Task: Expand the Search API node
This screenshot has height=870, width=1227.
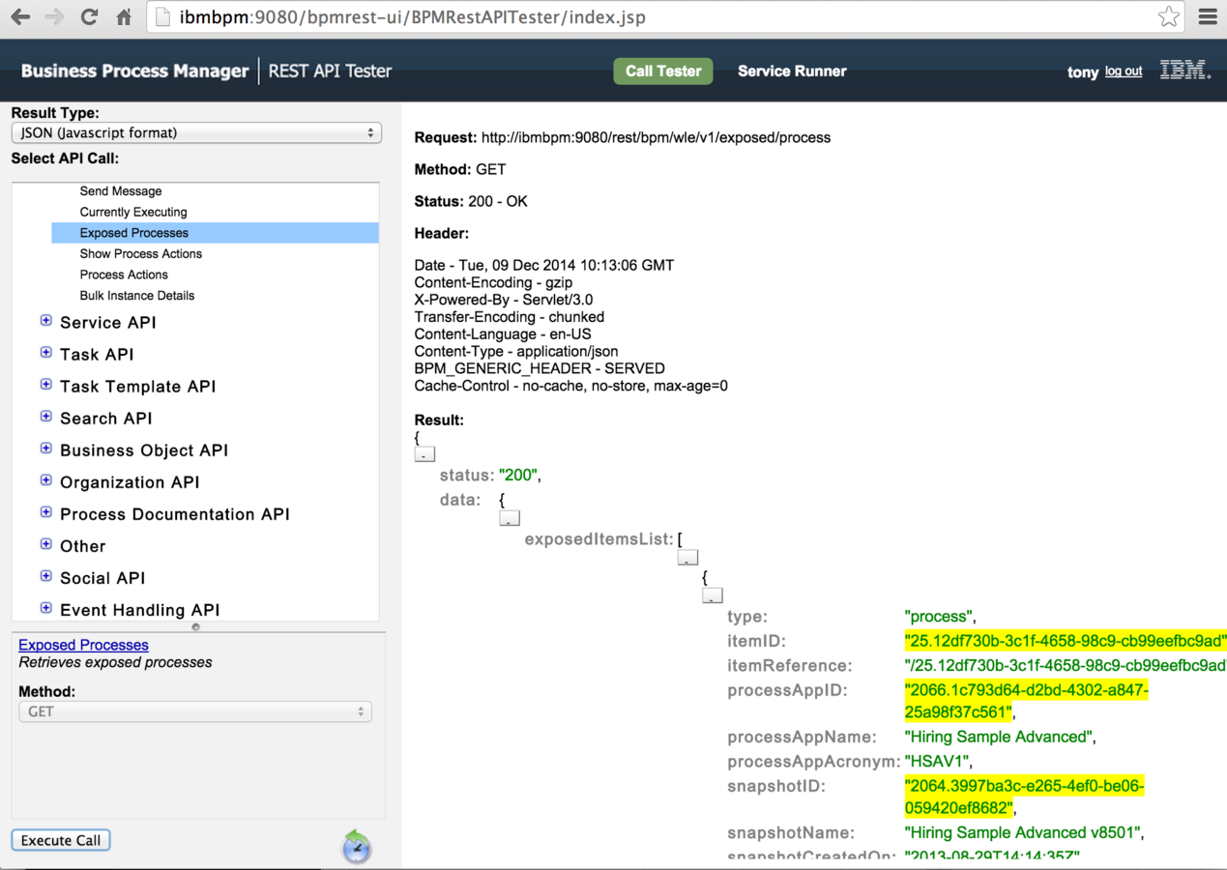Action: tap(45, 417)
